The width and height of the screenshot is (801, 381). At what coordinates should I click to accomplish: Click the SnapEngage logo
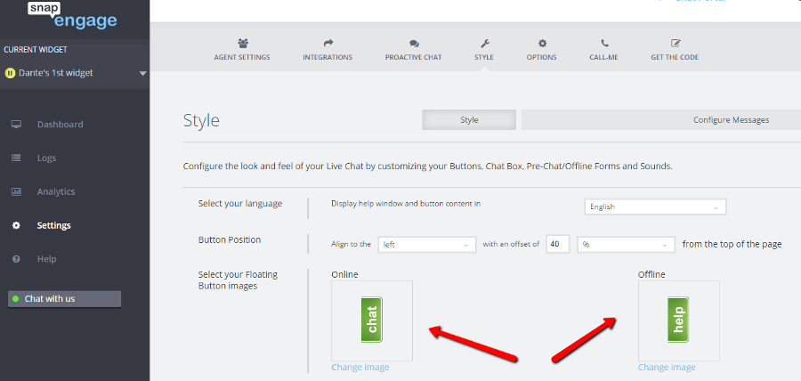pyautogui.click(x=72, y=15)
